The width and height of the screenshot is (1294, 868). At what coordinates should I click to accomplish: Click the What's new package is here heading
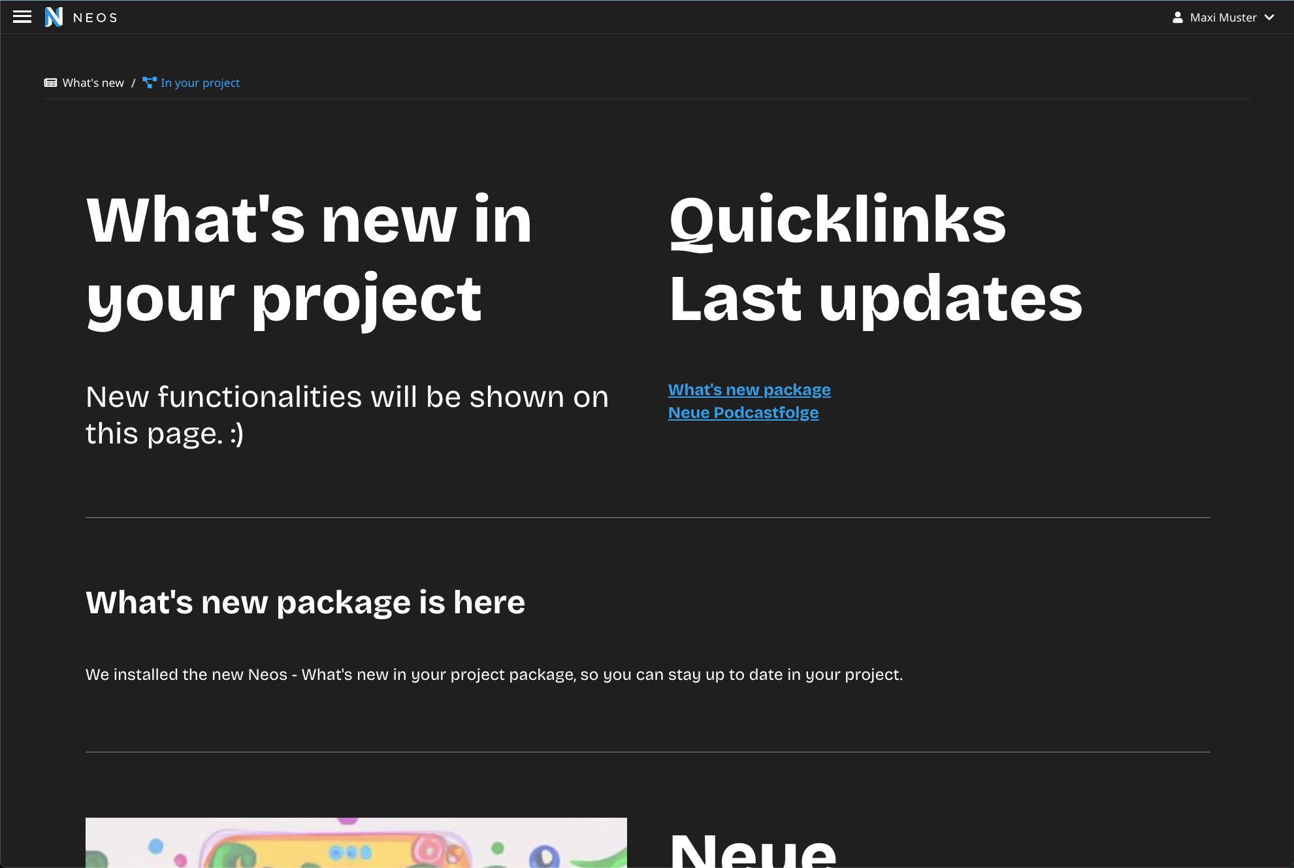305,602
